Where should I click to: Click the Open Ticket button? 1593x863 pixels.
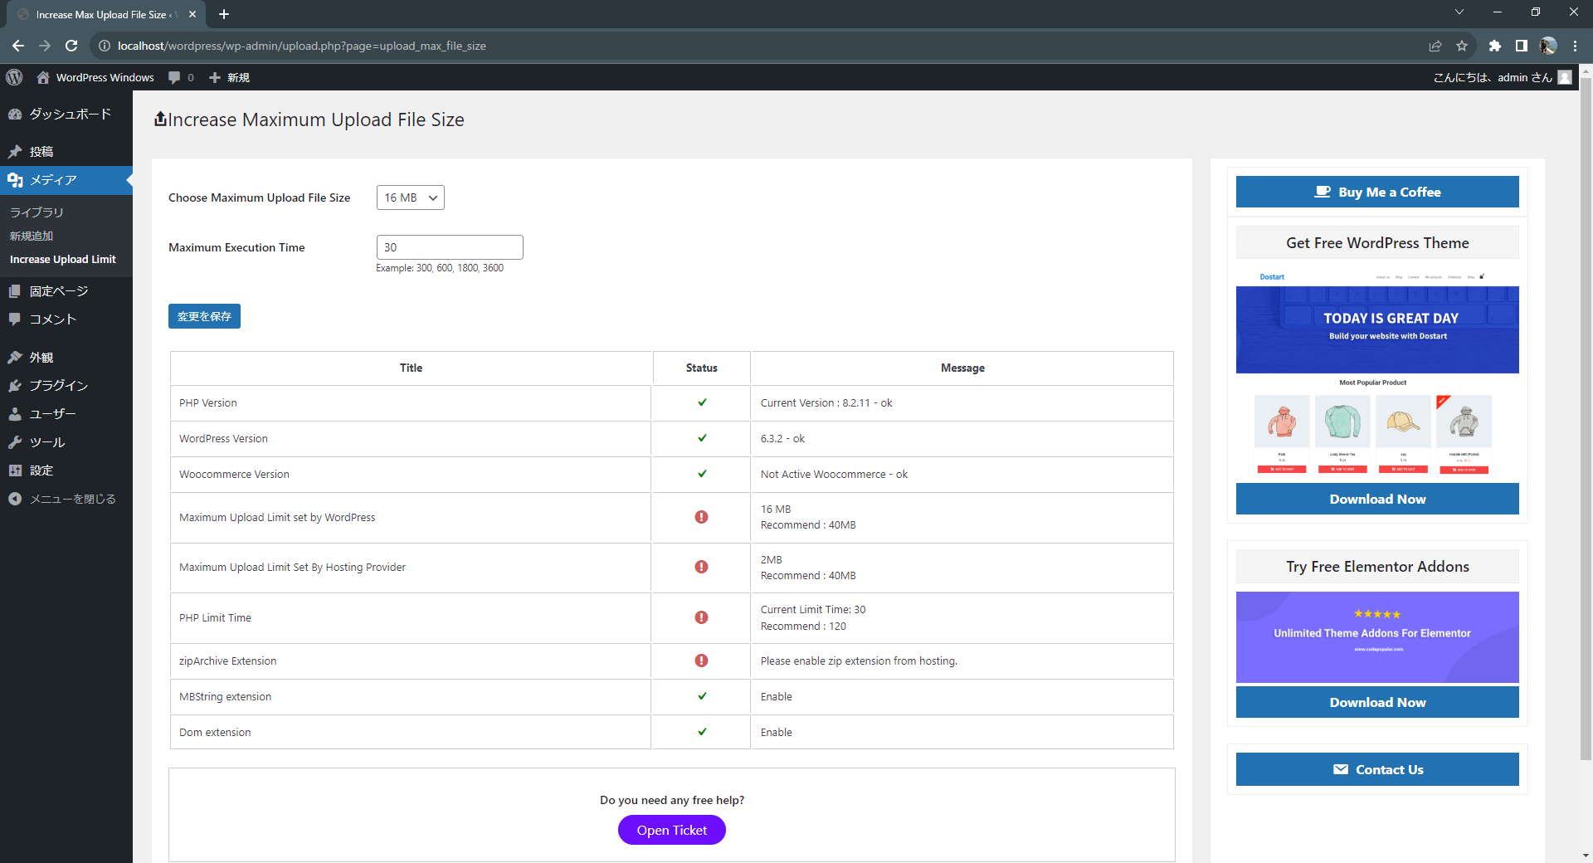pos(672,830)
